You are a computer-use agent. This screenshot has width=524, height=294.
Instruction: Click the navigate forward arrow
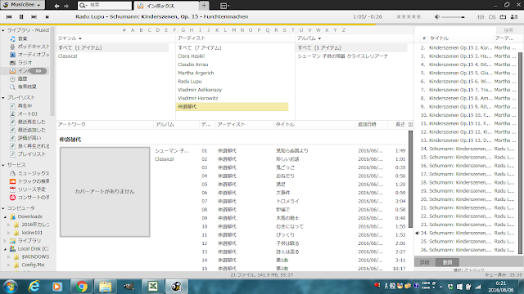[66, 6]
